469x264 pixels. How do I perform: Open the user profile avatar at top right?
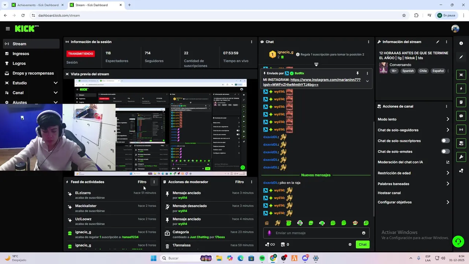(x=455, y=29)
